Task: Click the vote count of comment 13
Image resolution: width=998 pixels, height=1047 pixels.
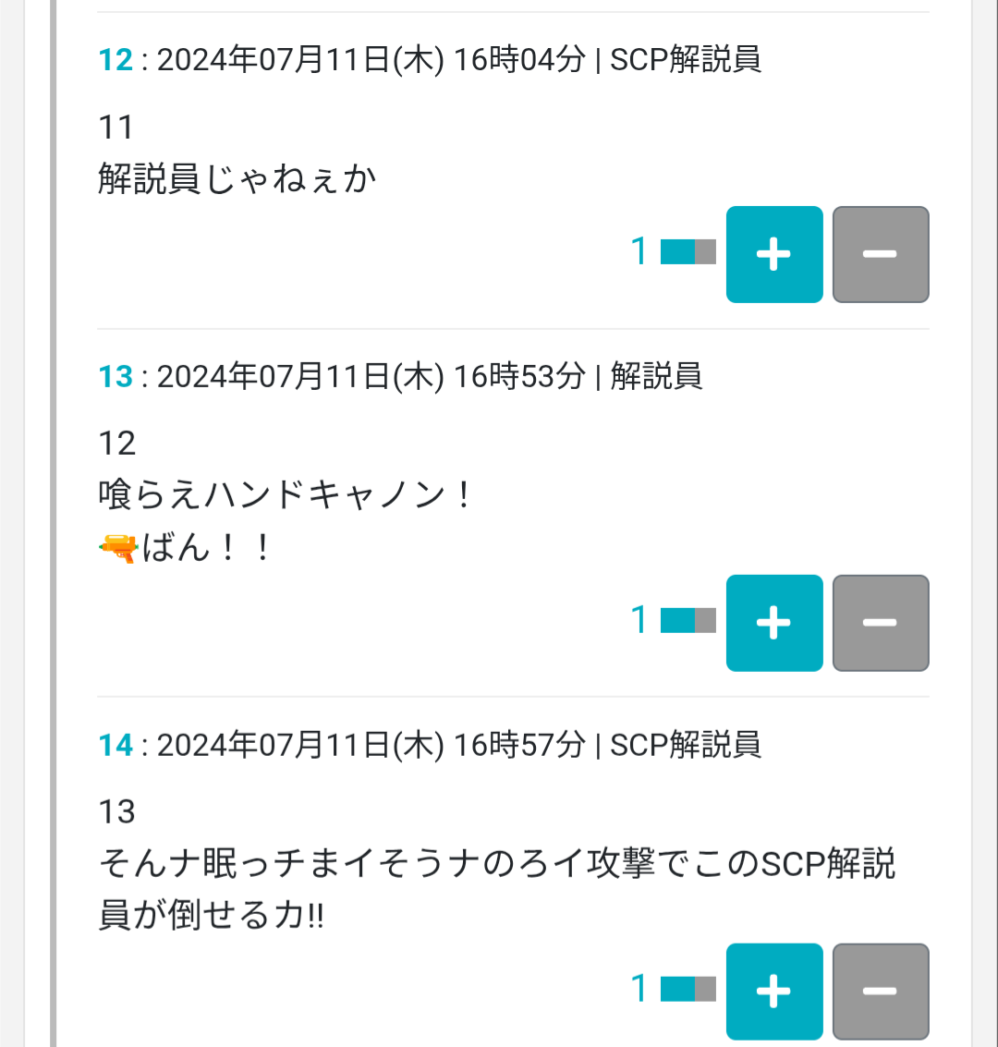Action: click(x=639, y=620)
